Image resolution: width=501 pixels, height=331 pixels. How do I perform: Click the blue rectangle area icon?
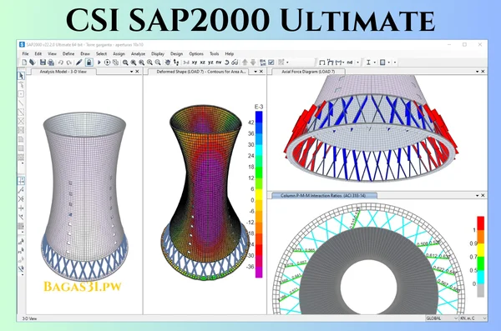pyautogui.click(x=382, y=63)
